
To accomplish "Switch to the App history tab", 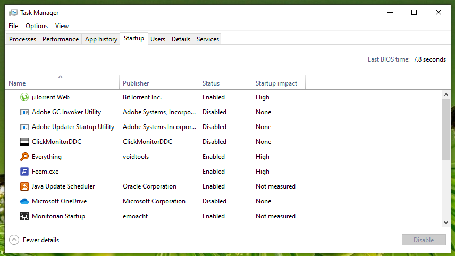I will (101, 39).
